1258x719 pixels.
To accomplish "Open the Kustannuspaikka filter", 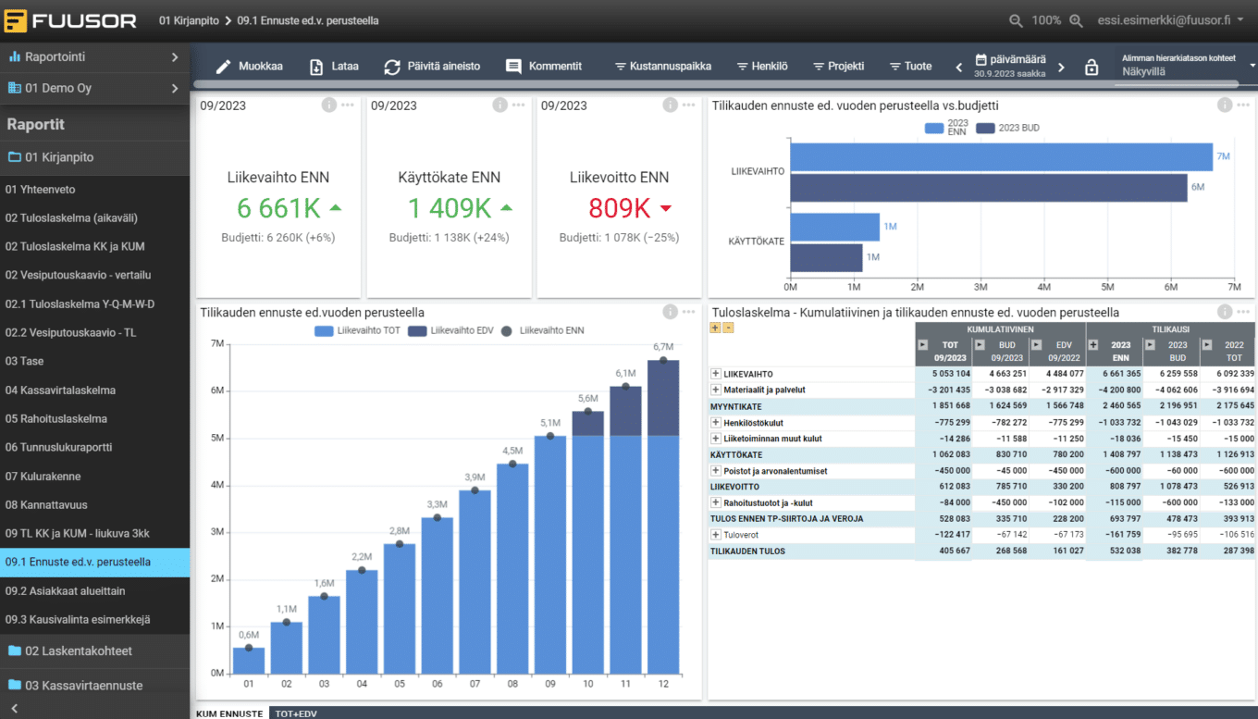I will click(663, 67).
